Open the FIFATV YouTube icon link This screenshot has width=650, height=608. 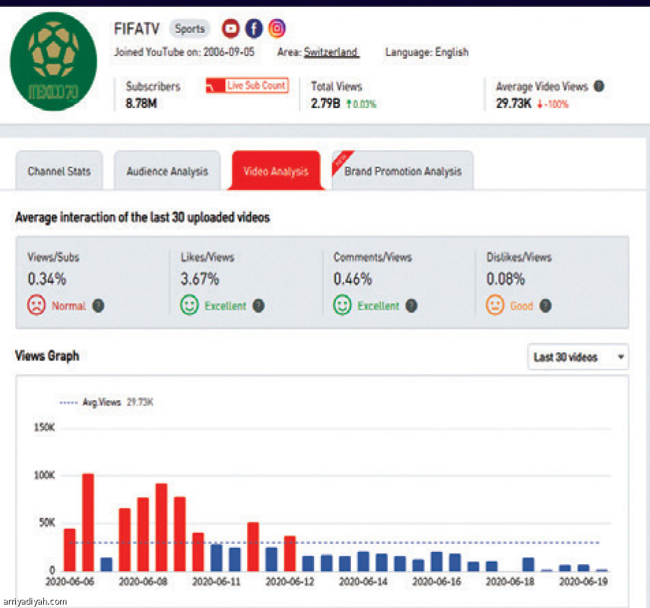[x=231, y=28]
